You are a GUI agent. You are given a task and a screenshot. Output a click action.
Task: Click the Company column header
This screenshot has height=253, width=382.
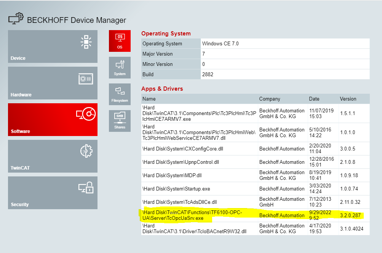[x=270, y=99]
